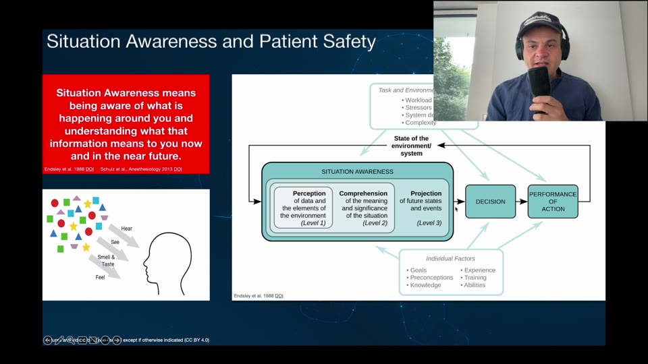Open DOI link for Schulz et al. Anesthesiology 2013
The width and height of the screenshot is (648, 364).
coord(178,169)
